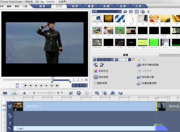The image size is (180, 132).
Task: Switch to Audio view
Action: pyautogui.click(x=24, y=93)
